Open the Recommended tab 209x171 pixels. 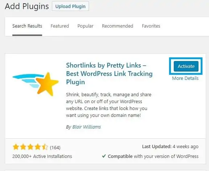pos(118,26)
